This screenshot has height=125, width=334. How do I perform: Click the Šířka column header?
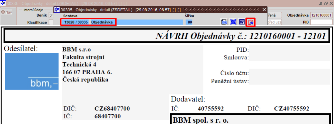click(x=189, y=16)
